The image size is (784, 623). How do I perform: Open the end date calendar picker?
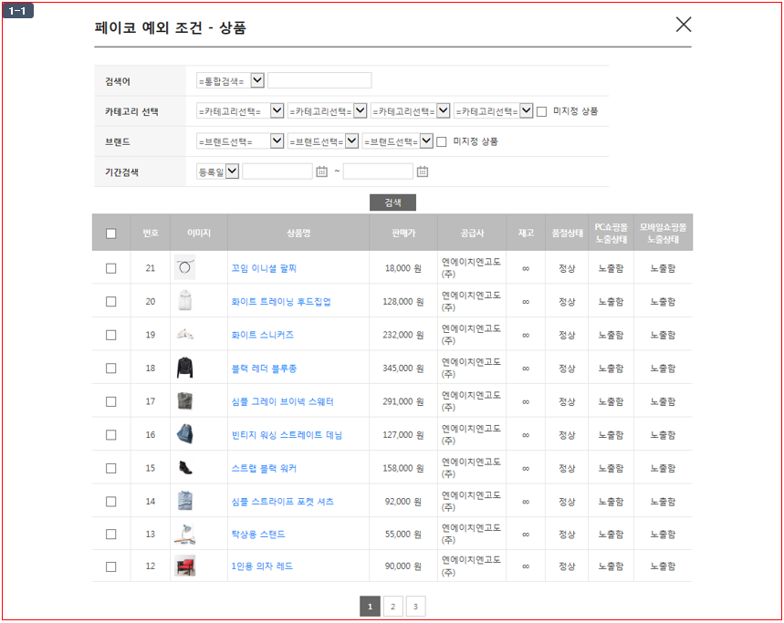[423, 171]
